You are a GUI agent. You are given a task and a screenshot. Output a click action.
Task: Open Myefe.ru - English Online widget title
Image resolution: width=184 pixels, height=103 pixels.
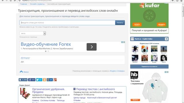point(143,39)
